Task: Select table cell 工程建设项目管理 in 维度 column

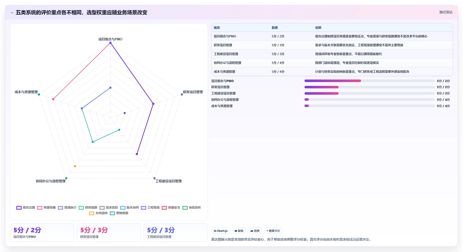Action: coord(226,54)
